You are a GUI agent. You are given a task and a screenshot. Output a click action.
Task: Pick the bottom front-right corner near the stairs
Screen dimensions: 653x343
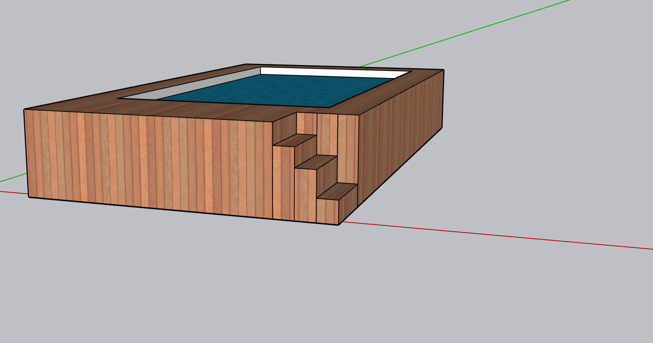click(x=339, y=225)
